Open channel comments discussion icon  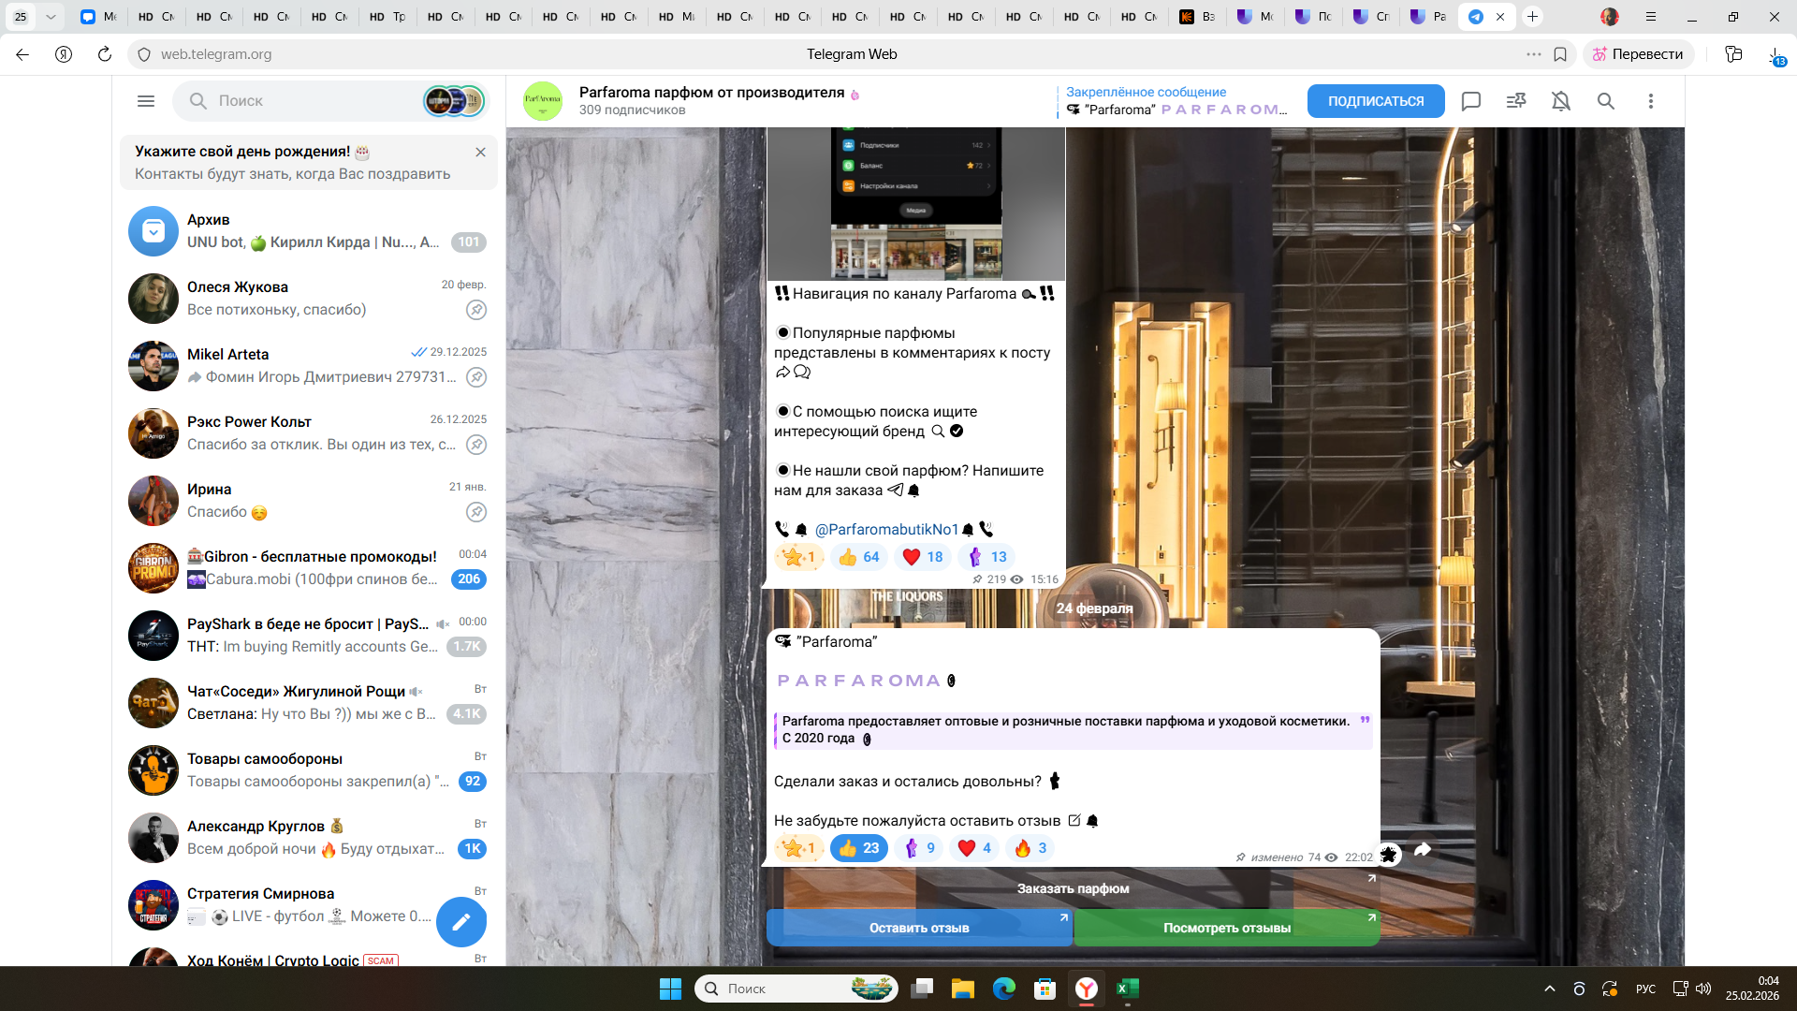(x=1470, y=101)
